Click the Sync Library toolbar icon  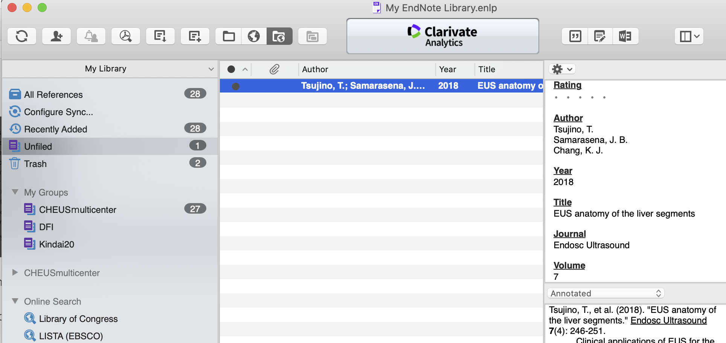tap(22, 36)
